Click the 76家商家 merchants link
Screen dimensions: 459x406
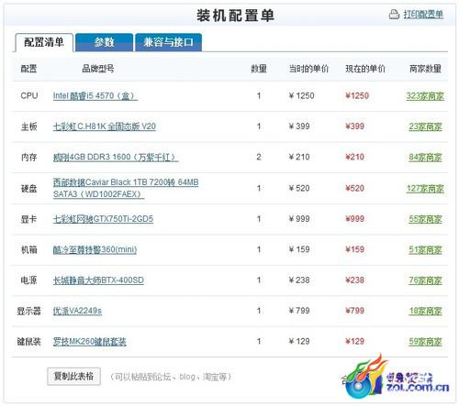425,280
